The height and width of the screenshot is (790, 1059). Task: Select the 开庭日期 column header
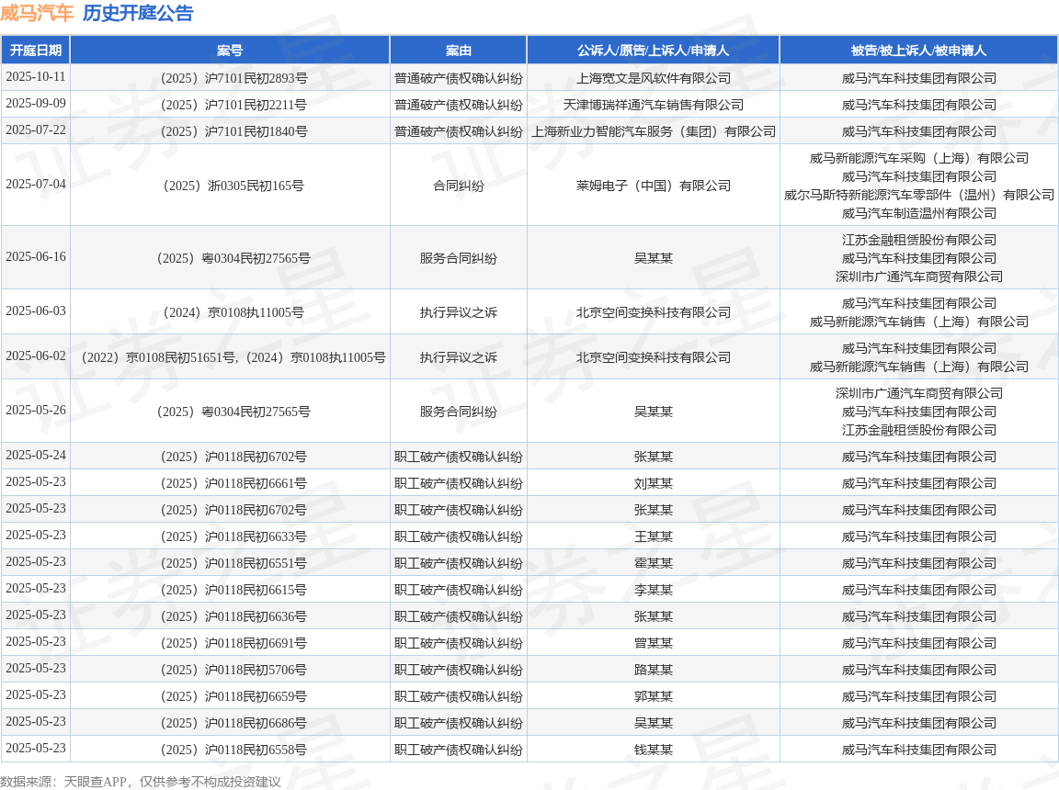coord(36,51)
